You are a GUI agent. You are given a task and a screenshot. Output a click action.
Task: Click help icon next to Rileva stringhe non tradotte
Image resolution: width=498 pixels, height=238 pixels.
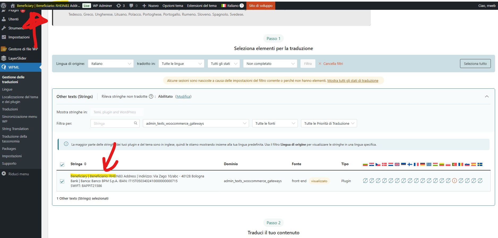[151, 96]
